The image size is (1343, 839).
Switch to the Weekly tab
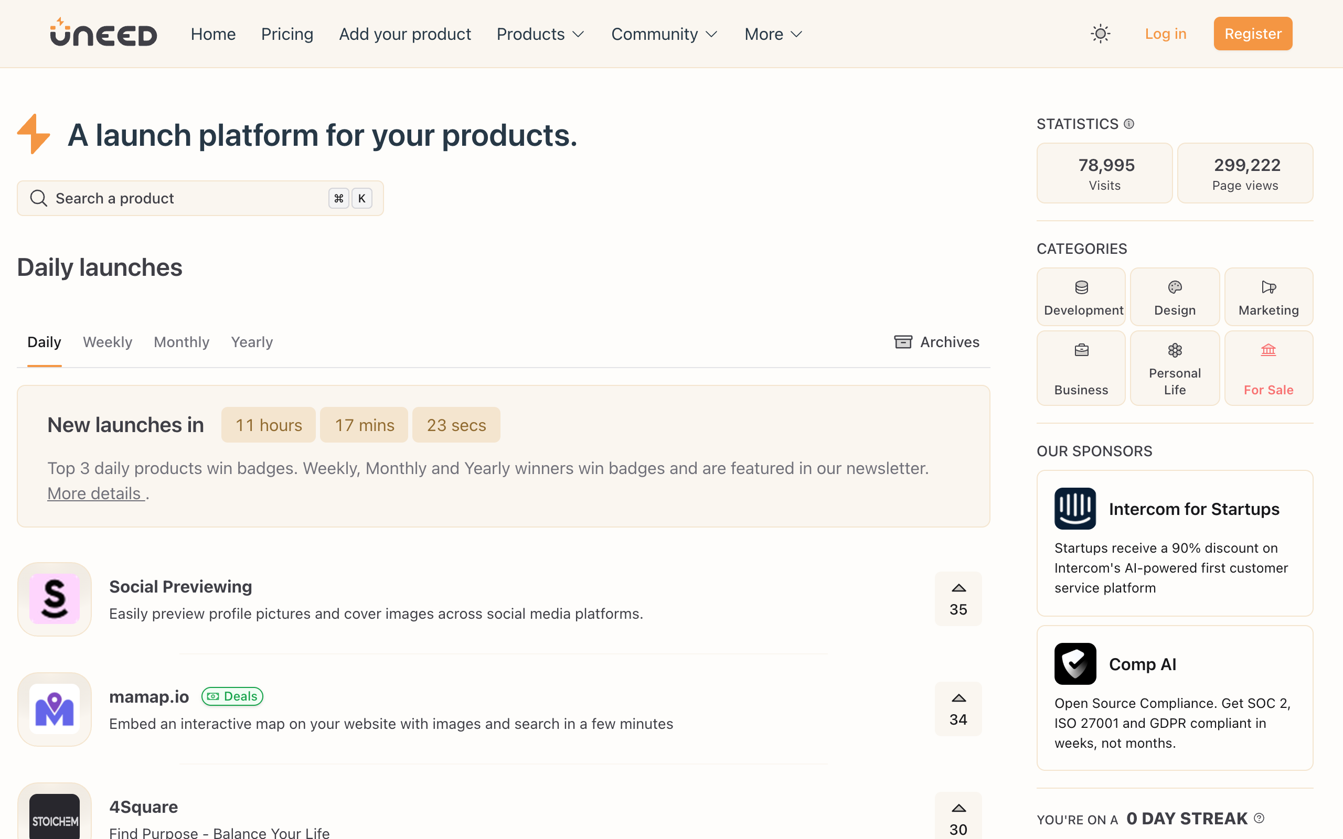(x=108, y=342)
